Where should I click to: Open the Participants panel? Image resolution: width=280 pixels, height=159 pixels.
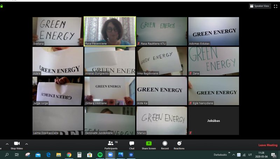111,144
